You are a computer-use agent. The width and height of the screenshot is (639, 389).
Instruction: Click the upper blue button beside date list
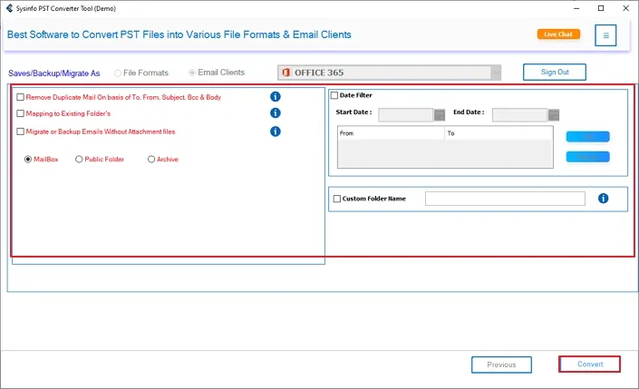(x=587, y=137)
